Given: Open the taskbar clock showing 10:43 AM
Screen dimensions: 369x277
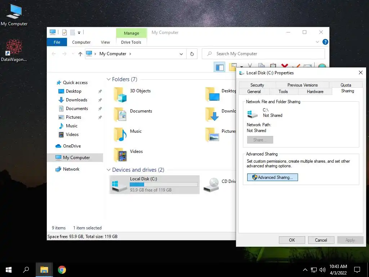Looking at the screenshot, I should [338, 270].
